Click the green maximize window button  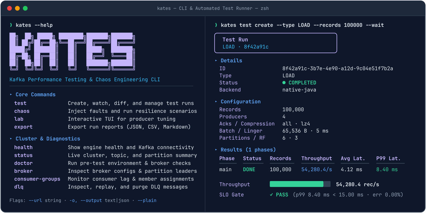[25, 8]
